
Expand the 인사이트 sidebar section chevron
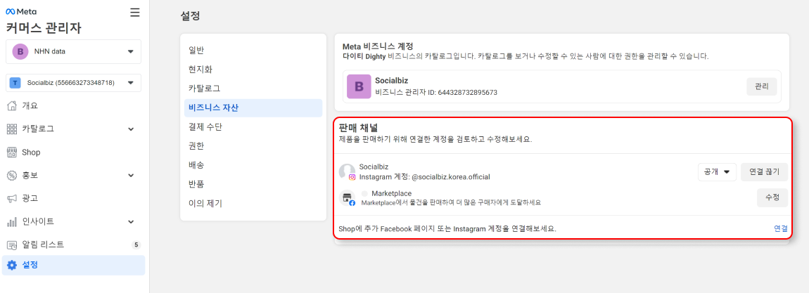[x=131, y=222]
